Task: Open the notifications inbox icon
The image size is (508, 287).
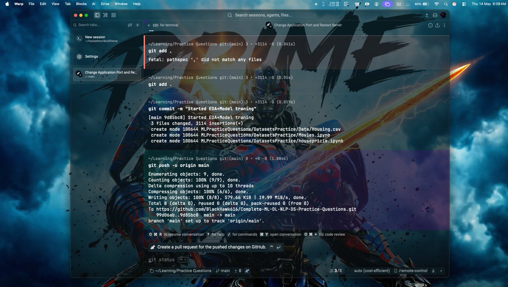Action: (x=435, y=15)
